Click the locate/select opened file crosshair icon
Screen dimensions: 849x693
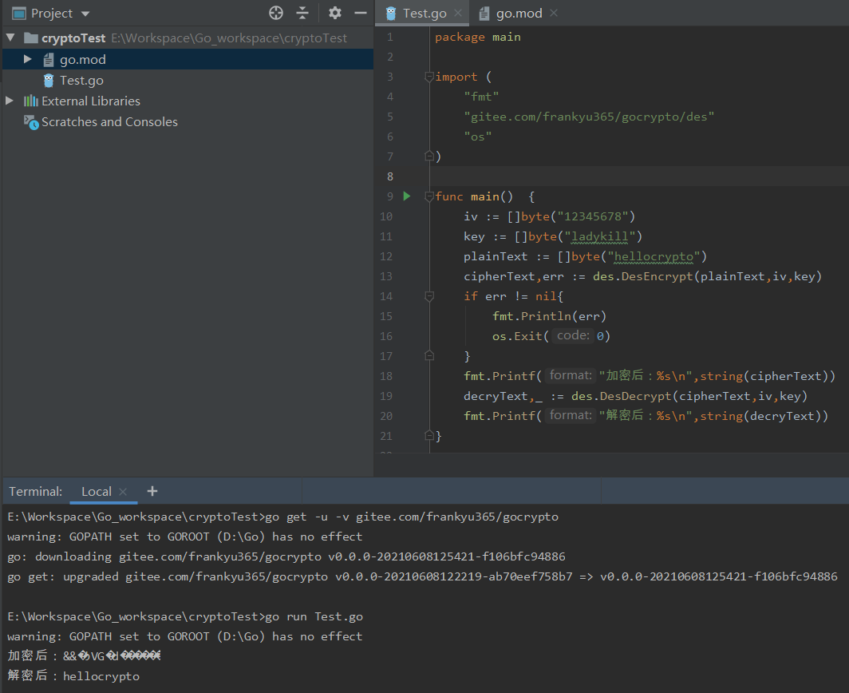276,13
